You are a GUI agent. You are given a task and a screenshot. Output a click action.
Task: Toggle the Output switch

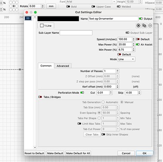[x=141, y=19]
